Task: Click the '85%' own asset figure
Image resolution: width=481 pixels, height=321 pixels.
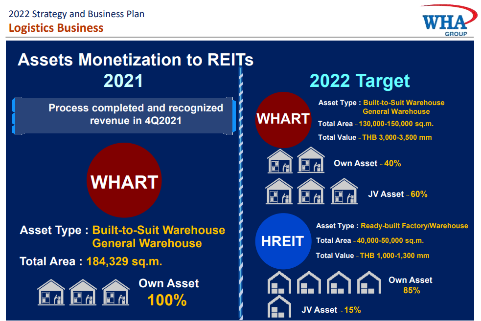Action: coord(412,290)
